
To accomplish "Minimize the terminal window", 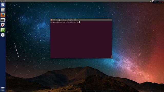I will coord(53,20).
